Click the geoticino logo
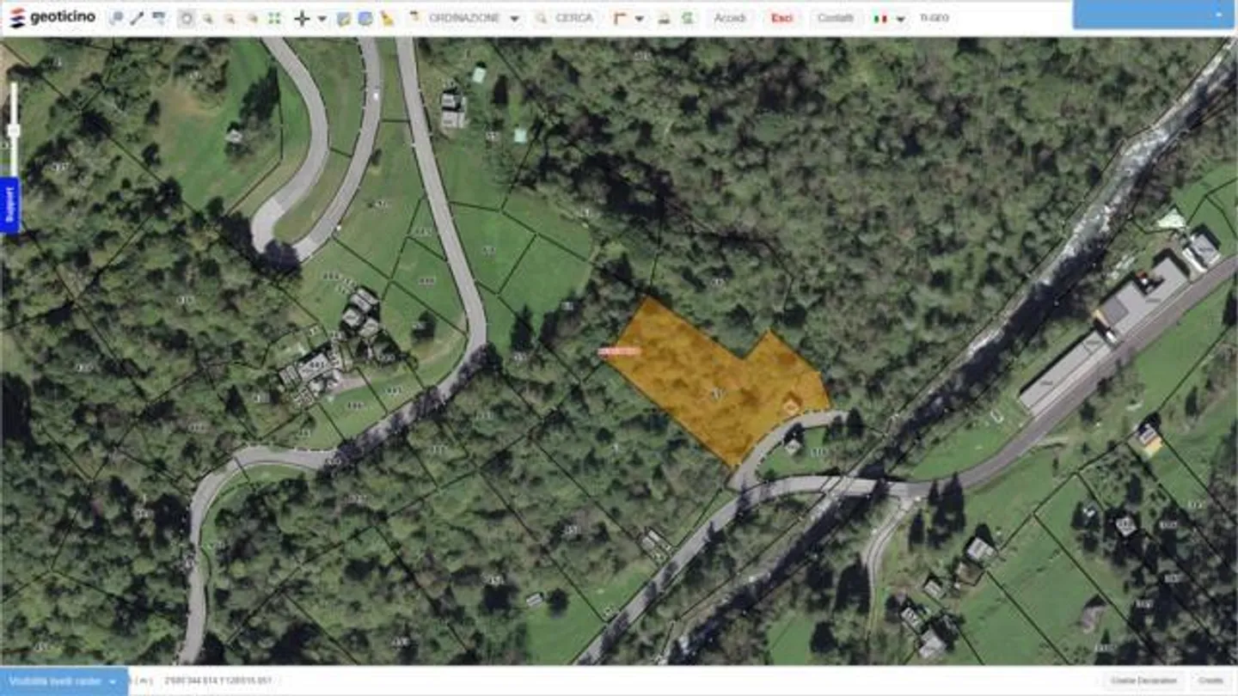Viewport: 1238px width, 696px height. [x=52, y=17]
